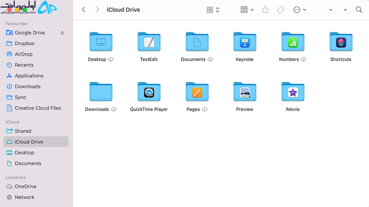Go back with the left chevron button

pyautogui.click(x=84, y=9)
